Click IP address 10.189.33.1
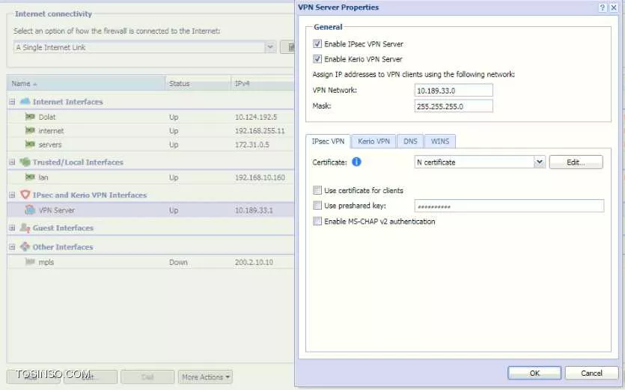The image size is (625, 390). pyautogui.click(x=254, y=210)
